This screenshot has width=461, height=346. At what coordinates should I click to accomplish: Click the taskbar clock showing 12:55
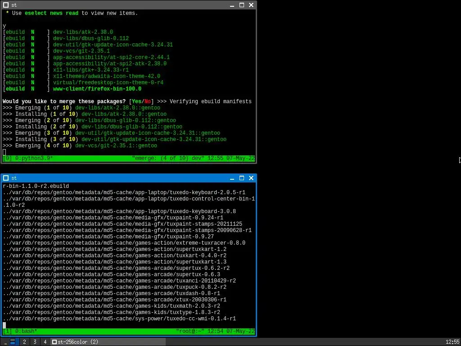pyautogui.click(x=452, y=342)
